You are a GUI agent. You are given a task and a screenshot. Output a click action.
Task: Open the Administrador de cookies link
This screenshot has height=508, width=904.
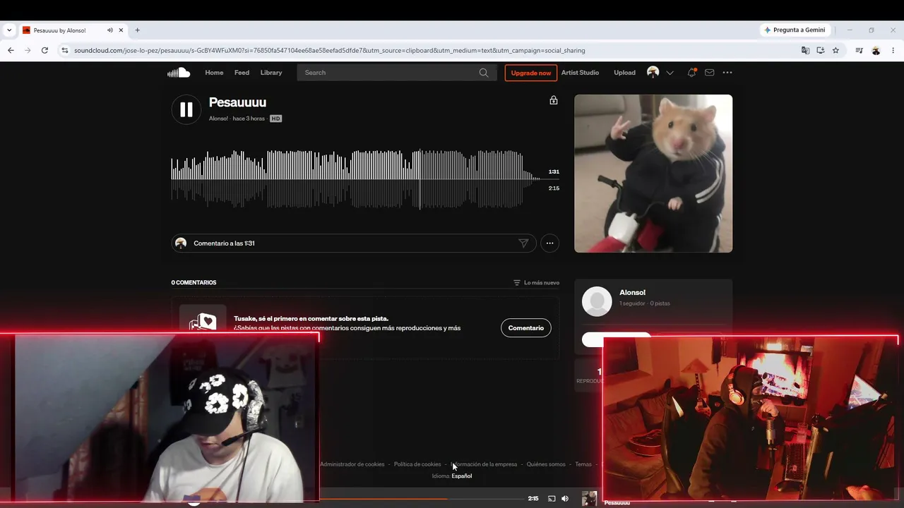(352, 464)
